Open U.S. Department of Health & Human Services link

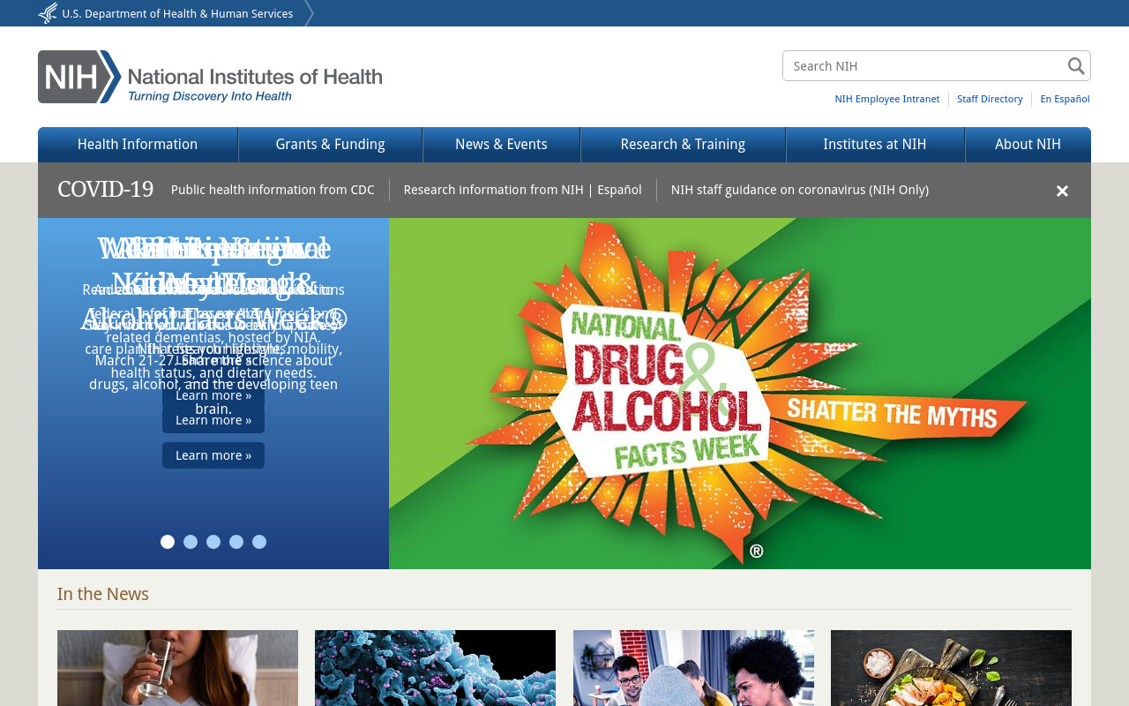(177, 13)
